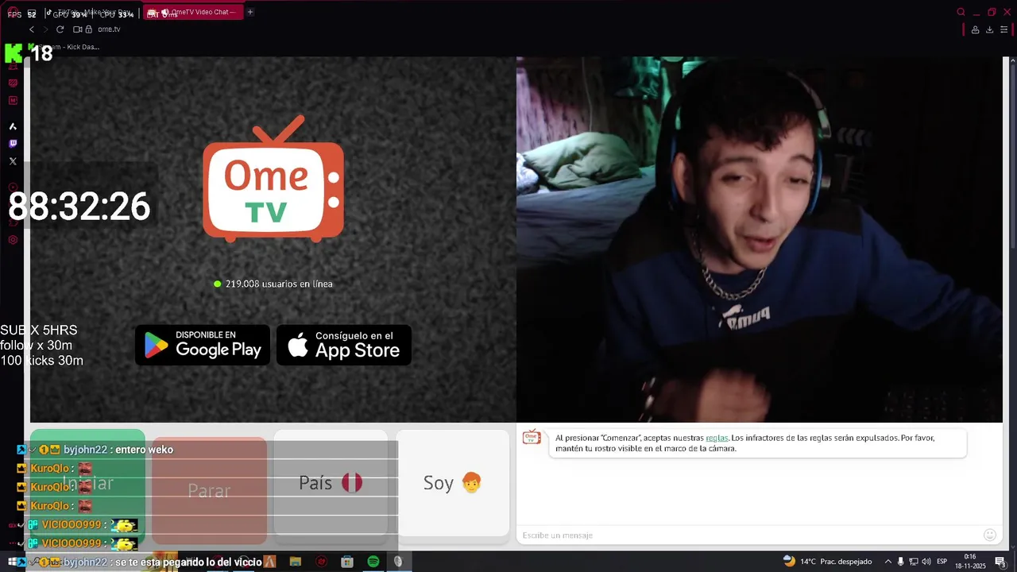Reload the ome.tv page

[x=60, y=29]
